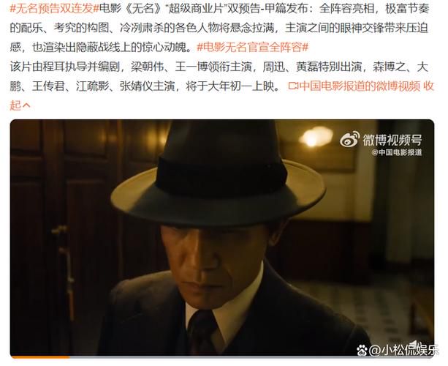Click the video camera icon before 中国电影报道
448x366 pixels.
(293, 86)
